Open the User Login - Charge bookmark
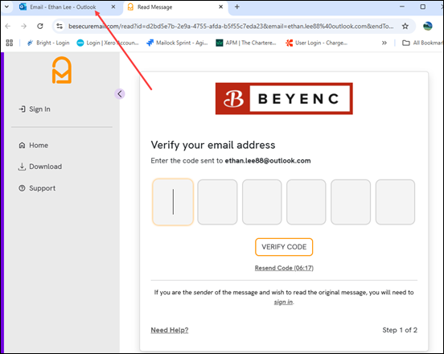444x354 pixels. pos(316,43)
